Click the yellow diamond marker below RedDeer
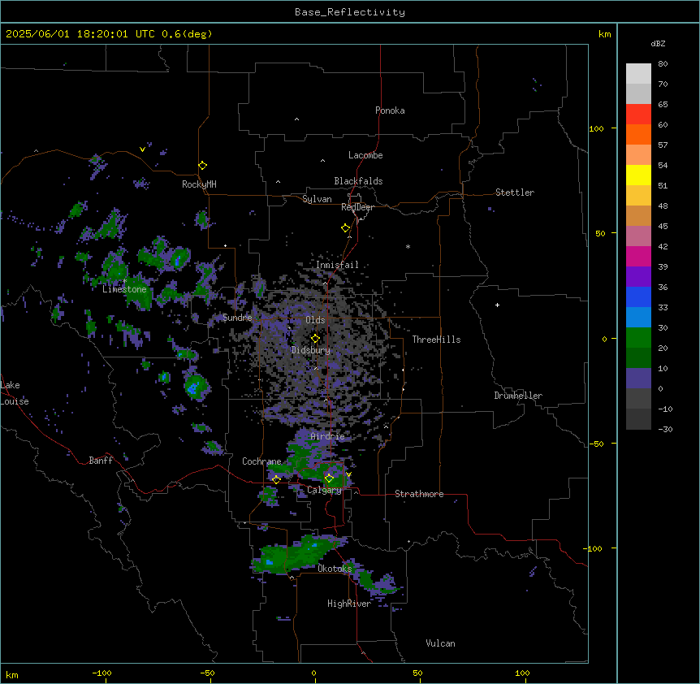This screenshot has width=700, height=684. 345,227
